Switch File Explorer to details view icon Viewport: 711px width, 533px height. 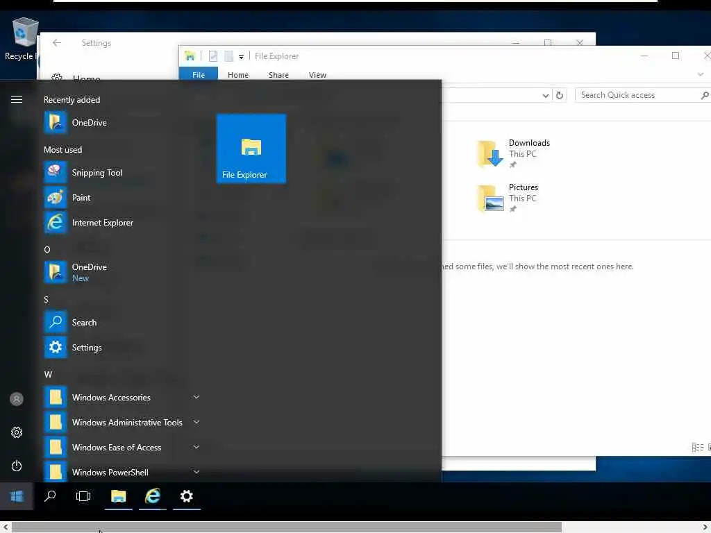pyautogui.click(x=697, y=448)
